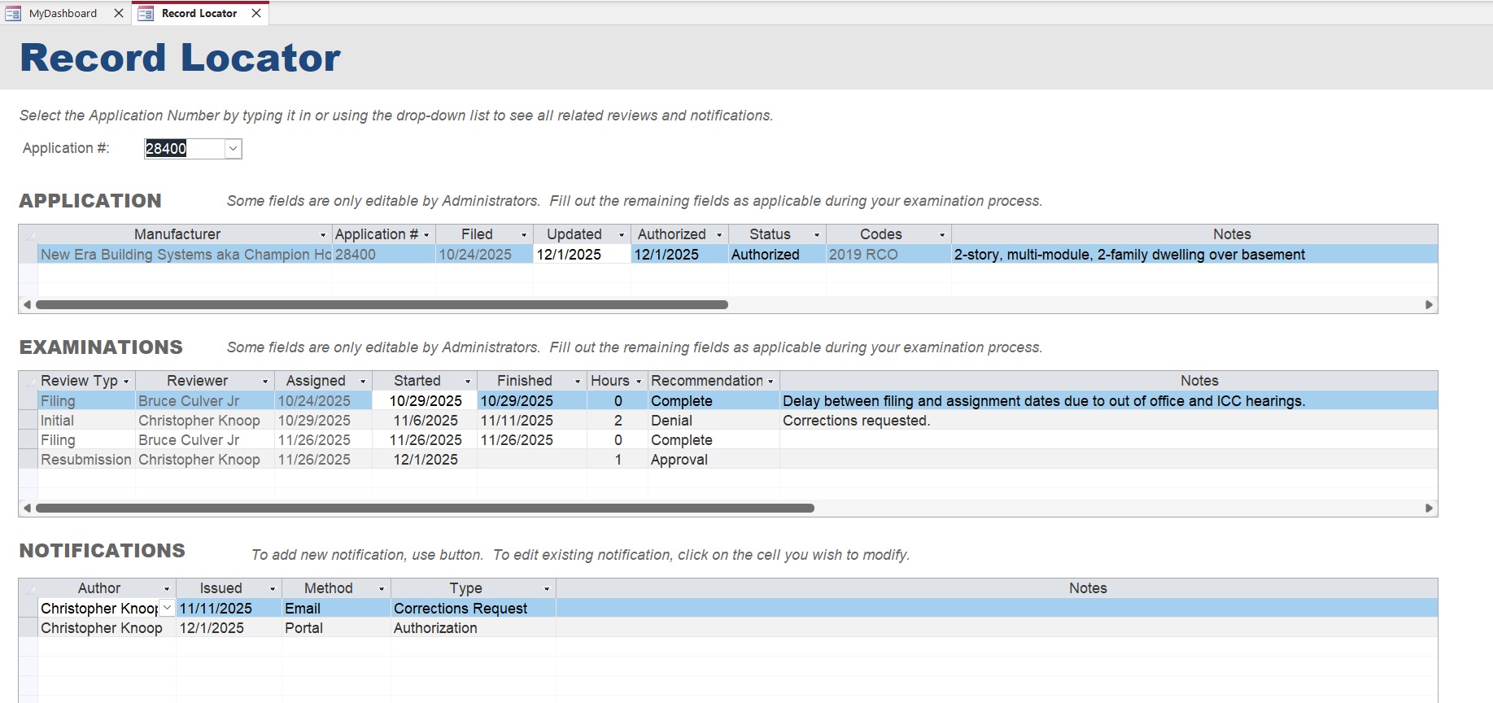
Task: Click the 2-story multi-module dwelling notes cell
Action: click(x=1194, y=255)
